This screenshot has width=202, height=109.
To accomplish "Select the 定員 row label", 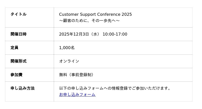I will (14, 48).
